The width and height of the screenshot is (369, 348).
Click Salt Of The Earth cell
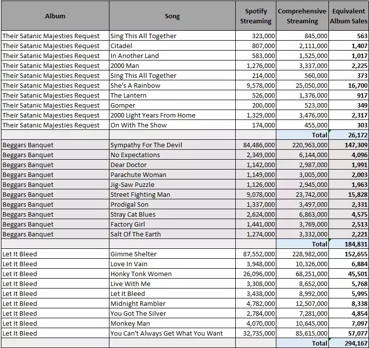tap(172, 234)
